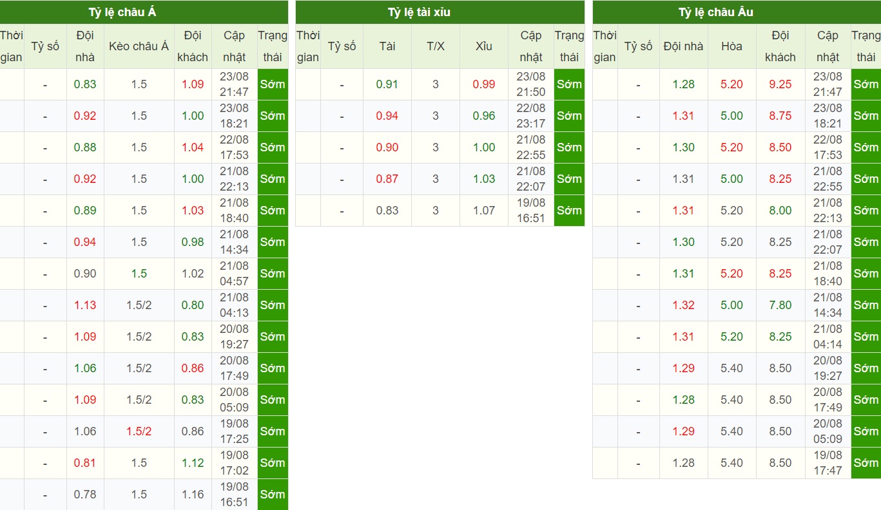Click Xỉu odds 0.96 in tài xỉu table

coord(484,116)
